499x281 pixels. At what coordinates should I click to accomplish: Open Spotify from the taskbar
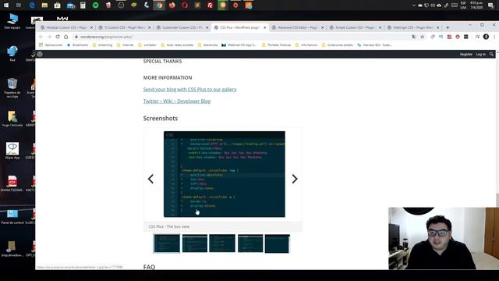tap(95, 5)
